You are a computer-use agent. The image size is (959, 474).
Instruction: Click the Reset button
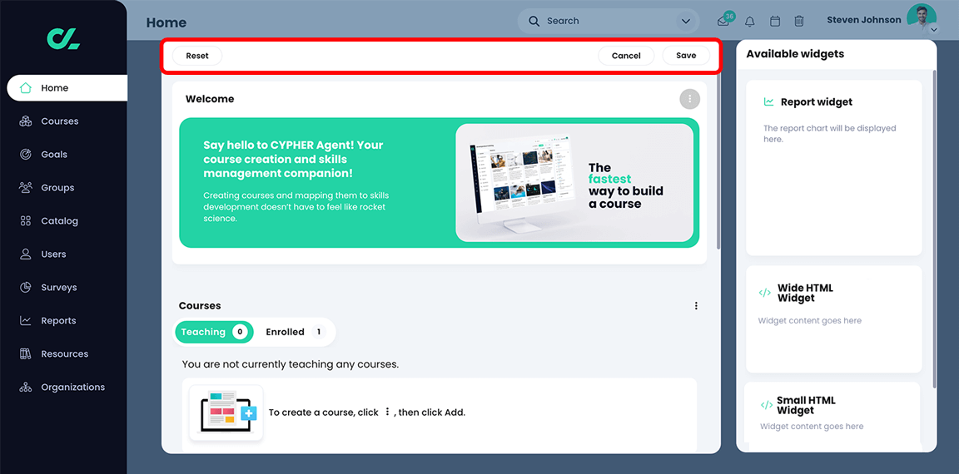point(197,56)
